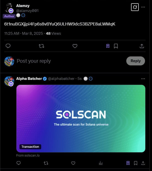Click the gray flag icon under Alamzy's handle
This screenshot has width=152, height=171.
[x=18, y=15]
